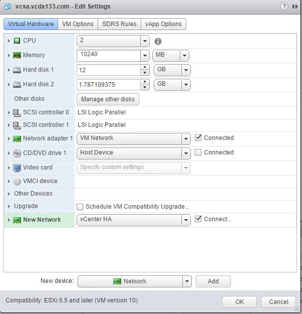Click the Manage other disks button
The width and height of the screenshot is (302, 314).
[x=108, y=99]
